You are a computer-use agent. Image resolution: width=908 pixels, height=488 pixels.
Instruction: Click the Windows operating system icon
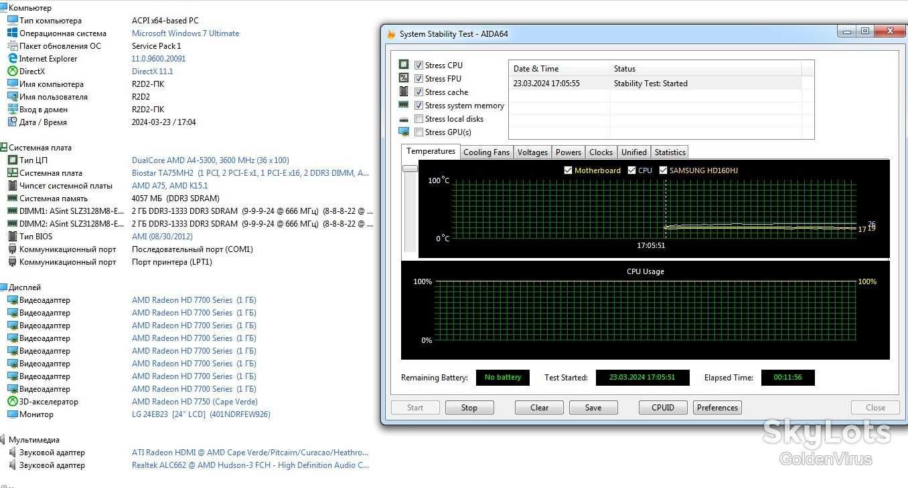tap(12, 33)
